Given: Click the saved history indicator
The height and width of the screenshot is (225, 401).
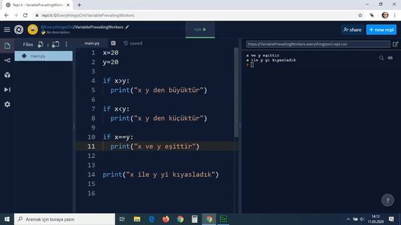Looking at the screenshot, I should [133, 43].
